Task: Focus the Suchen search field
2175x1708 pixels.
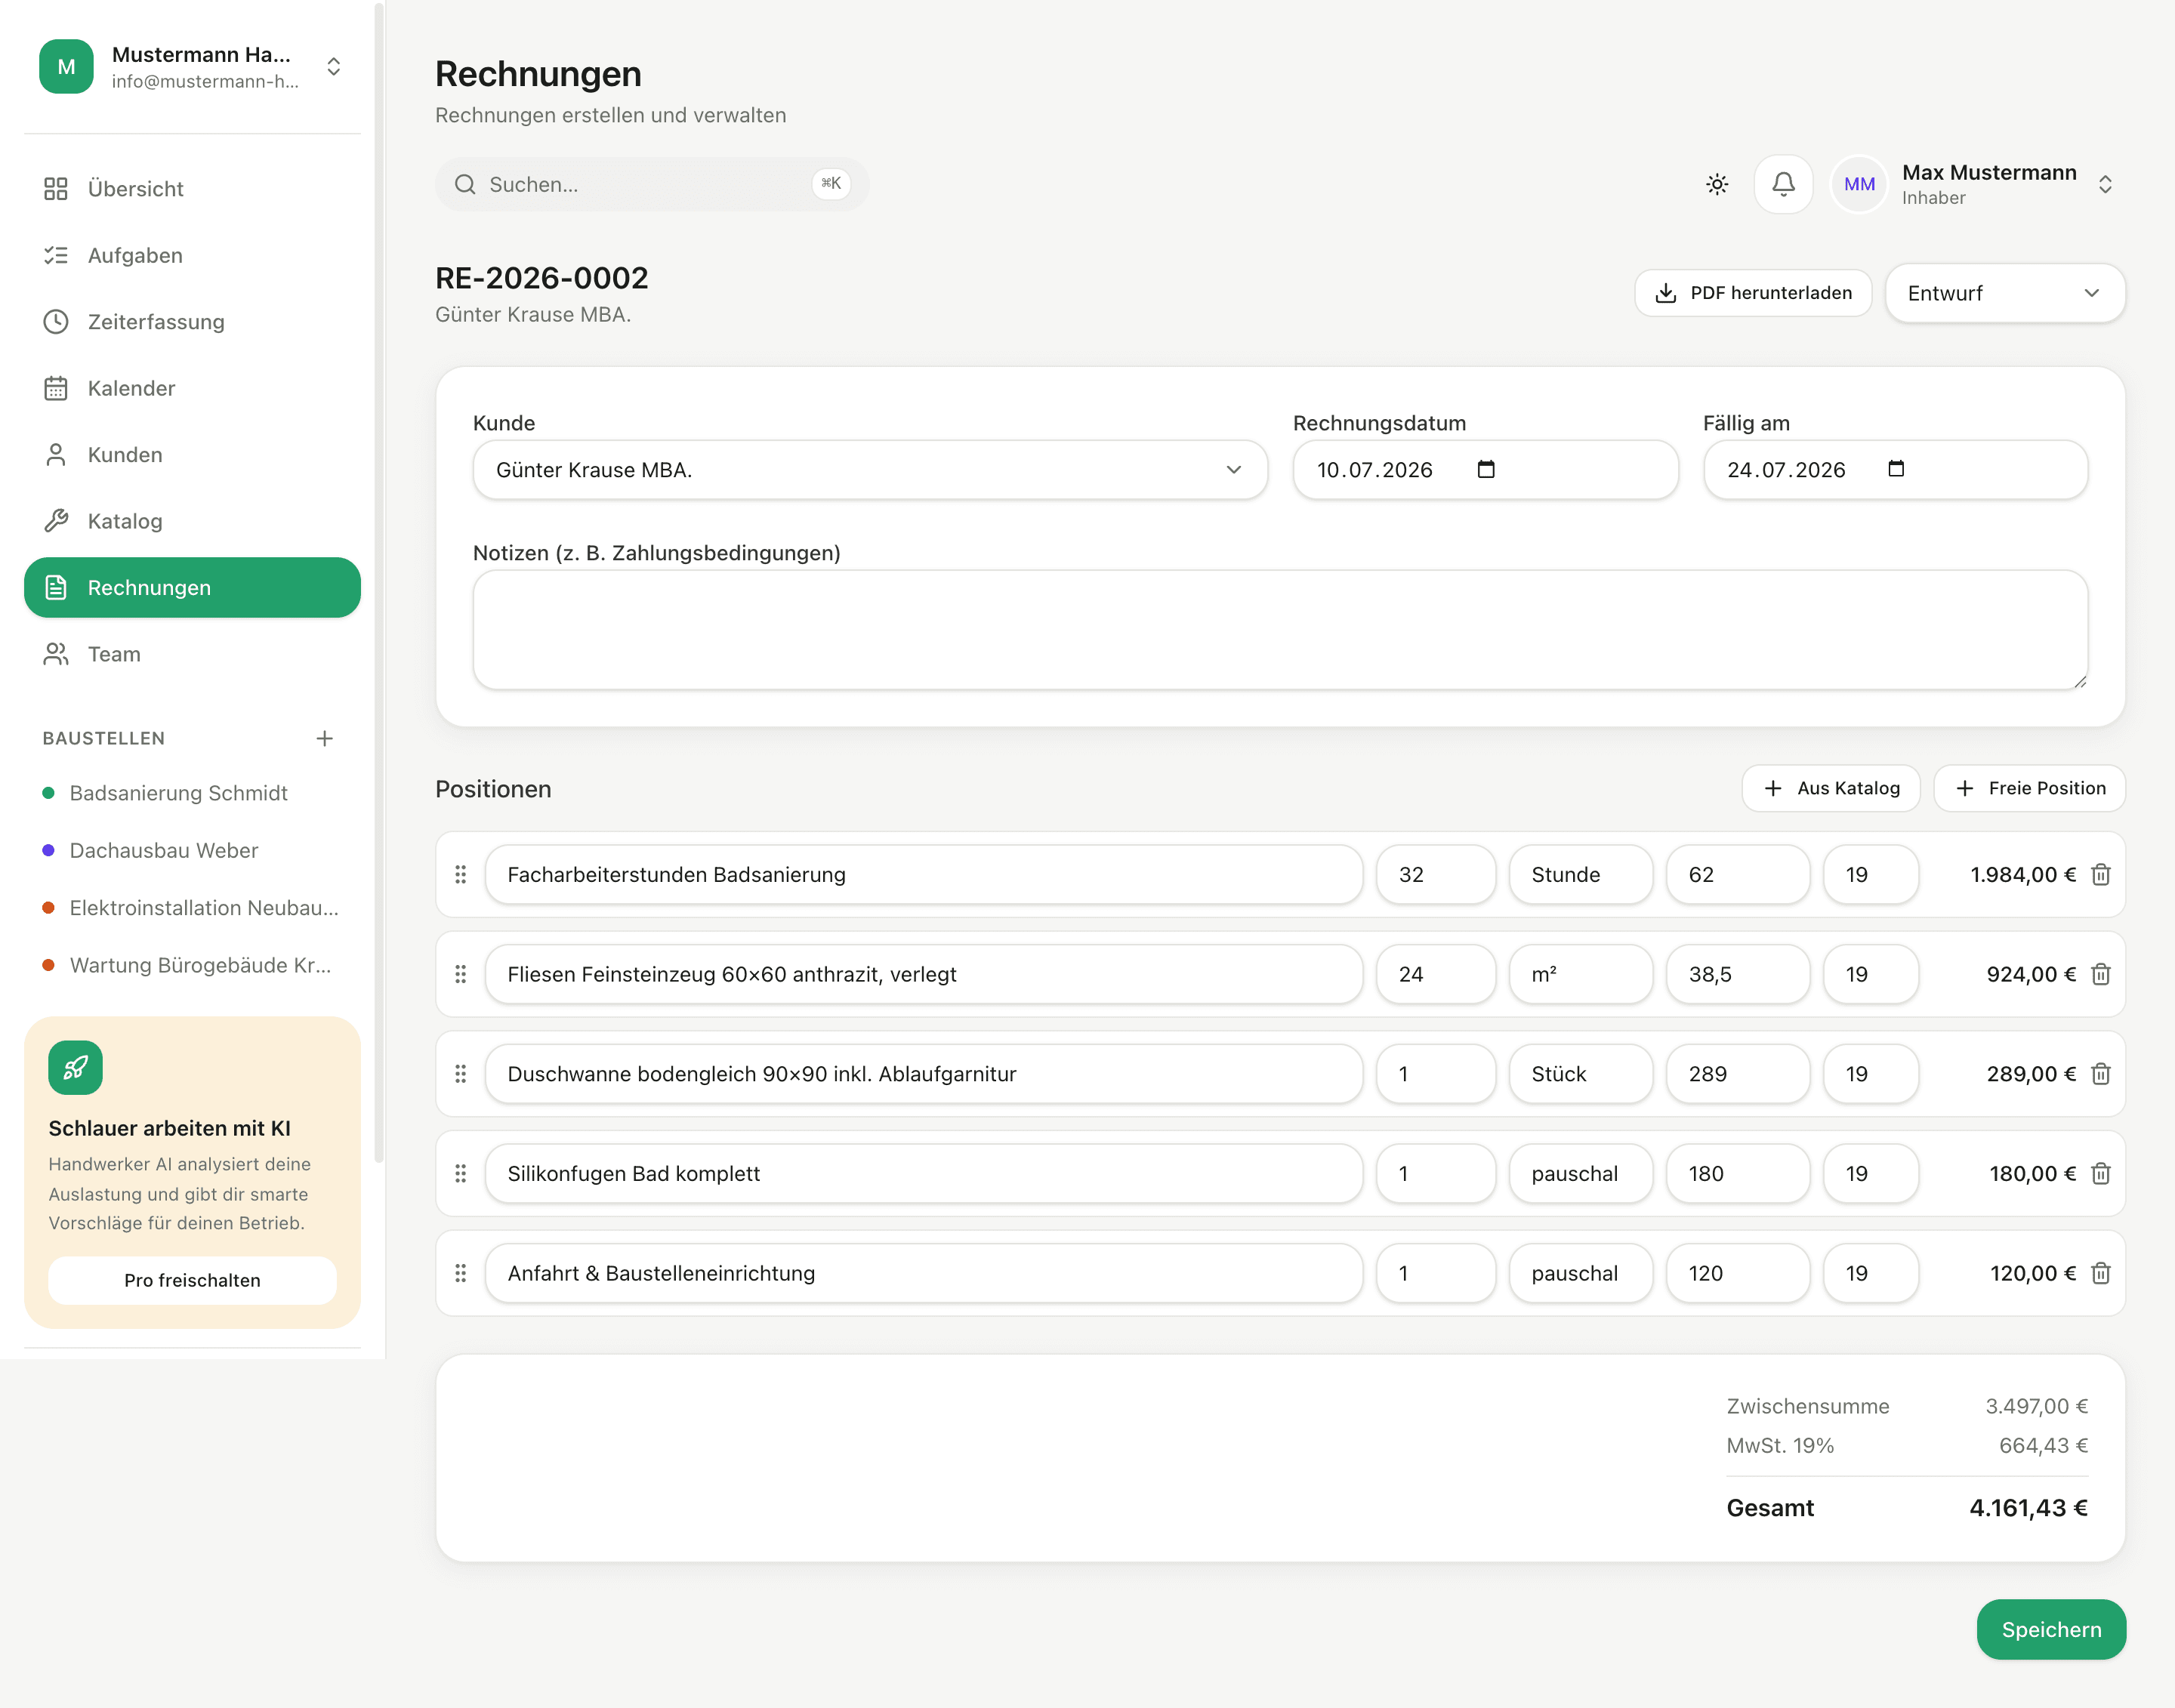Action: coord(651,184)
